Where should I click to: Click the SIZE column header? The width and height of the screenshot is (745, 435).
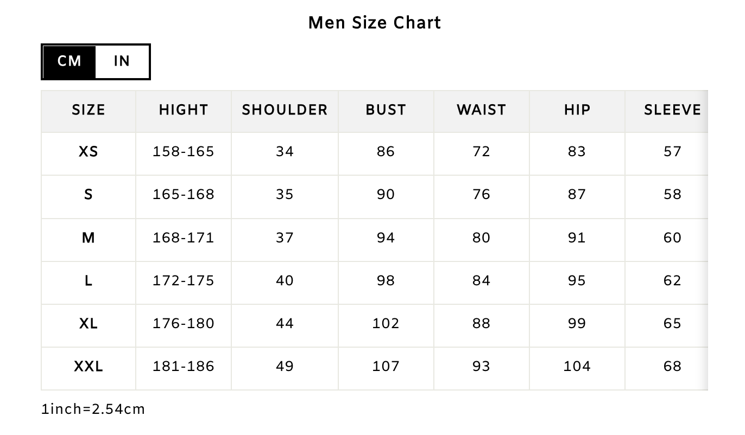89,110
